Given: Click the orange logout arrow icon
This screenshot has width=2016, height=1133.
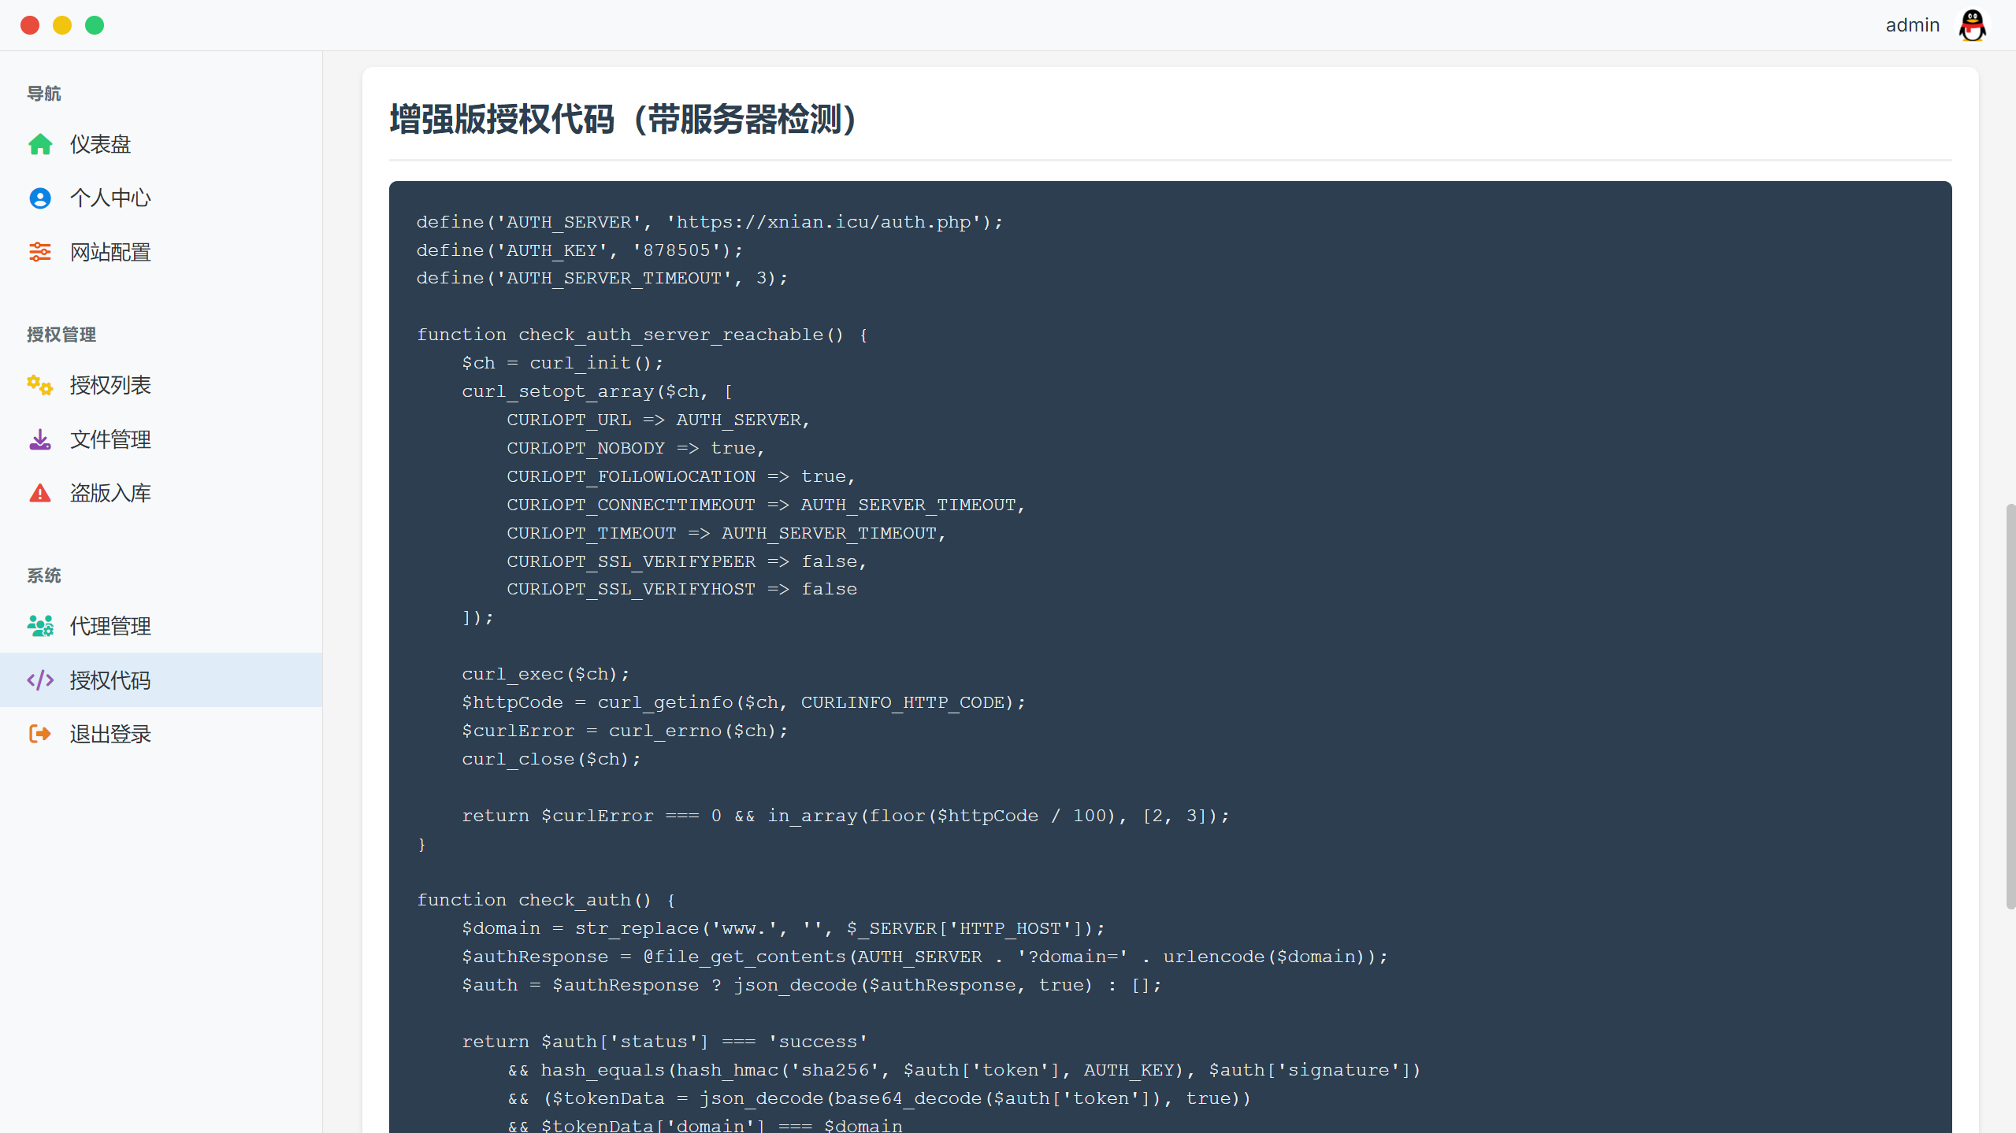Looking at the screenshot, I should pos(40,735).
